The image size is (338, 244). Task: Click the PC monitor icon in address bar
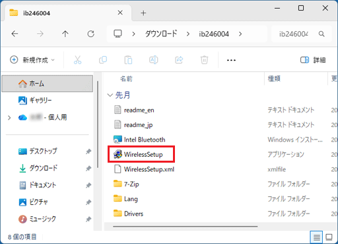118,34
